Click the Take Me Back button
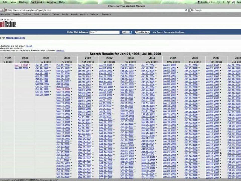Image resolution: width=241 pixels, height=181 pixels. pos(143,32)
